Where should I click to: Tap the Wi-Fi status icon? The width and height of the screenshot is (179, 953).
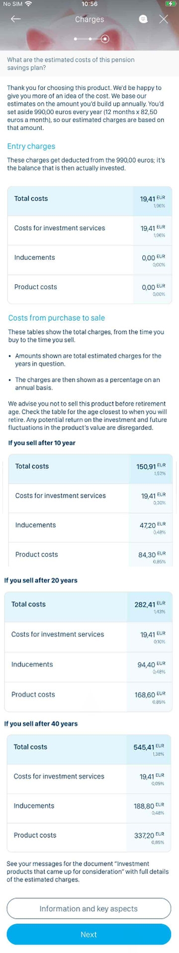[x=28, y=3]
